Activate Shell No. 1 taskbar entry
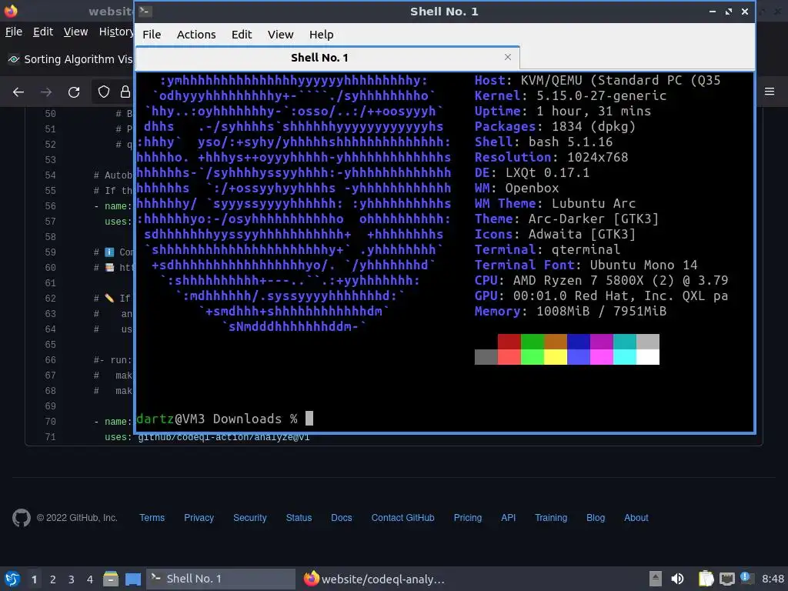788x591 pixels. pos(221,579)
